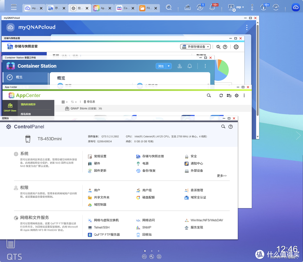This screenshot has width=303, height=262.
Task: Go to the second desktop page dot
Action: pos(151,251)
